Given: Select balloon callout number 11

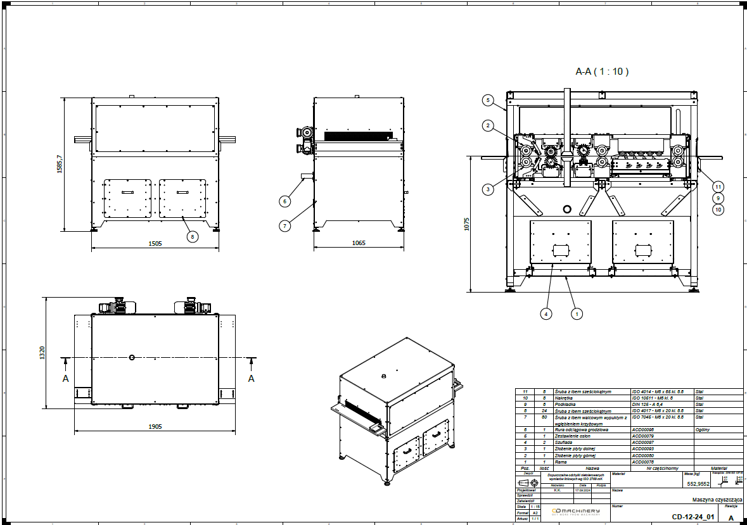Looking at the screenshot, I should point(718,187).
